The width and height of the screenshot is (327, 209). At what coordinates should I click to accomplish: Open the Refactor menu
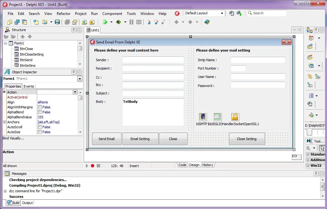pyautogui.click(x=64, y=14)
